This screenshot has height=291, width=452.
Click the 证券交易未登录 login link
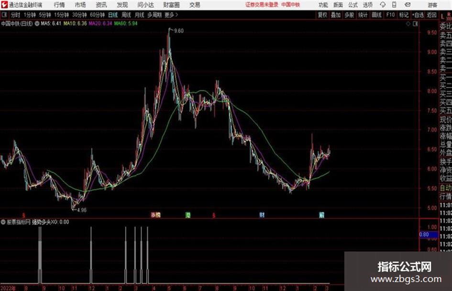click(x=262, y=5)
